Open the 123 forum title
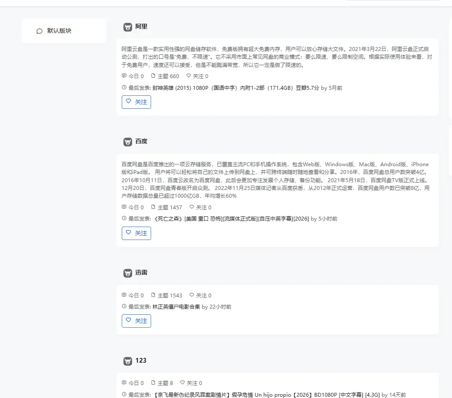This screenshot has width=452, height=398. [141, 360]
